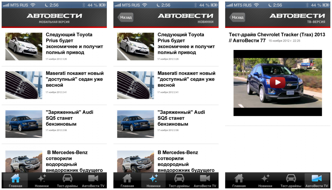Open 'Следующий Toyota Prius' headline in Новинки screen
The image size is (332, 190).
tap(186, 43)
